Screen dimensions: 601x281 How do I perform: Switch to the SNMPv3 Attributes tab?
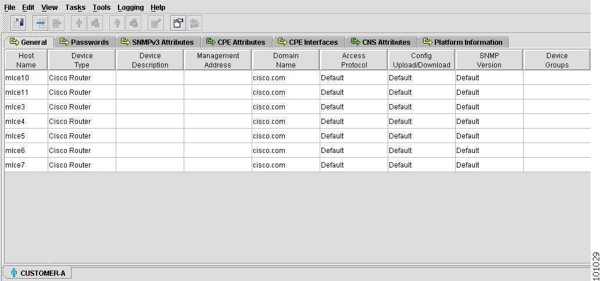click(158, 42)
